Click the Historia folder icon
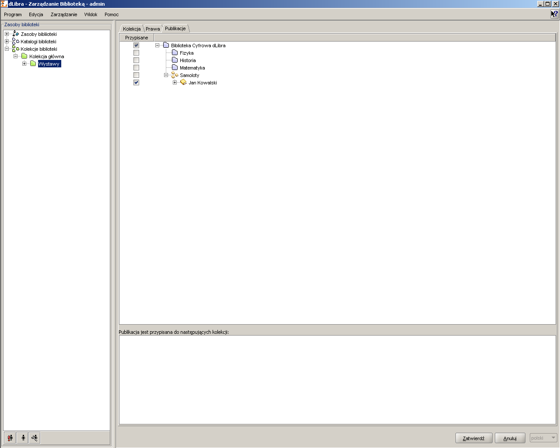This screenshot has width=560, height=448. pyautogui.click(x=175, y=60)
